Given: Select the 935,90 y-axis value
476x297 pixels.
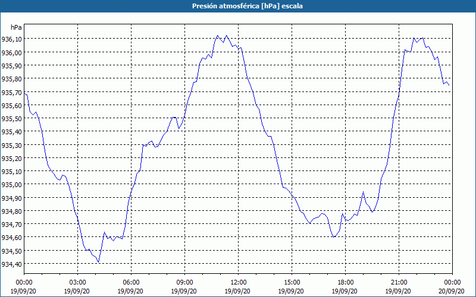Looking at the screenshot, I should 11,66.
